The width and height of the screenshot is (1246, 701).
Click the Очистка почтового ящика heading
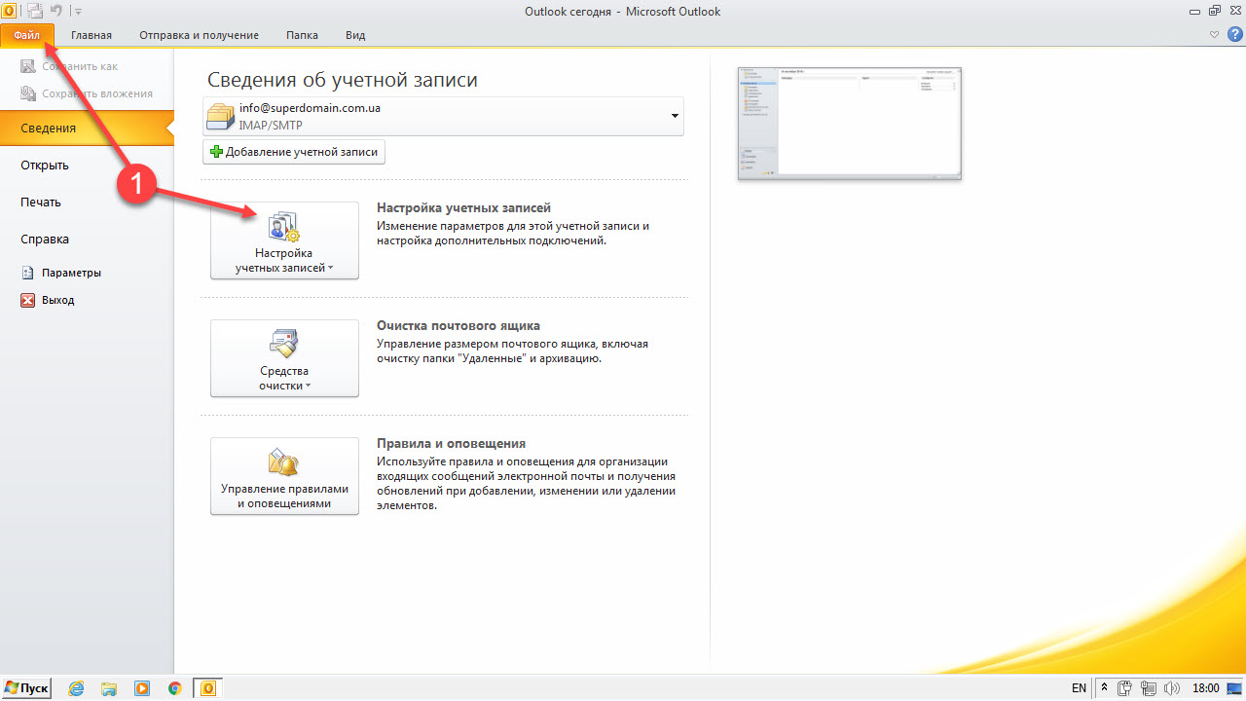click(458, 325)
